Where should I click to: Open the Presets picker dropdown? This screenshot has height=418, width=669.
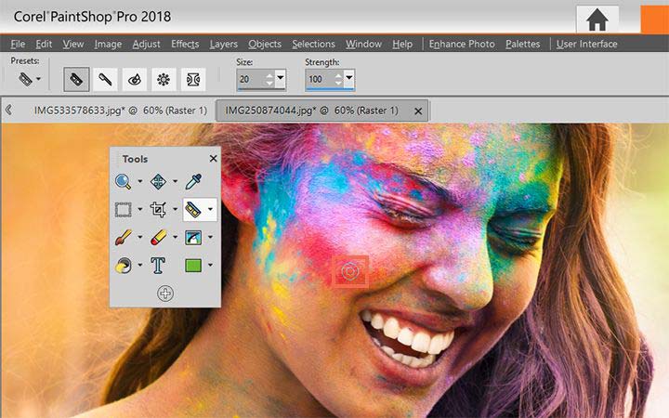pos(30,79)
